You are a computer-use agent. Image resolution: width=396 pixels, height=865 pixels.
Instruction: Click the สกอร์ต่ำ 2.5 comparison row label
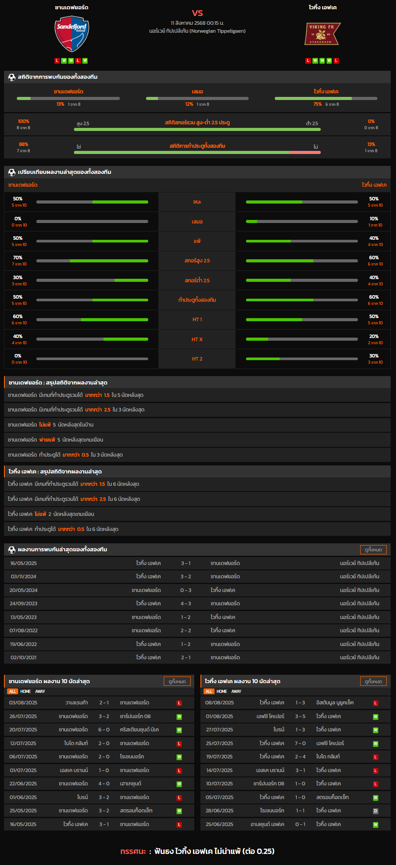(197, 281)
